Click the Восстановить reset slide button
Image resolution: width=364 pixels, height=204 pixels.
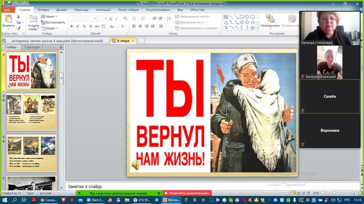click(x=53, y=22)
